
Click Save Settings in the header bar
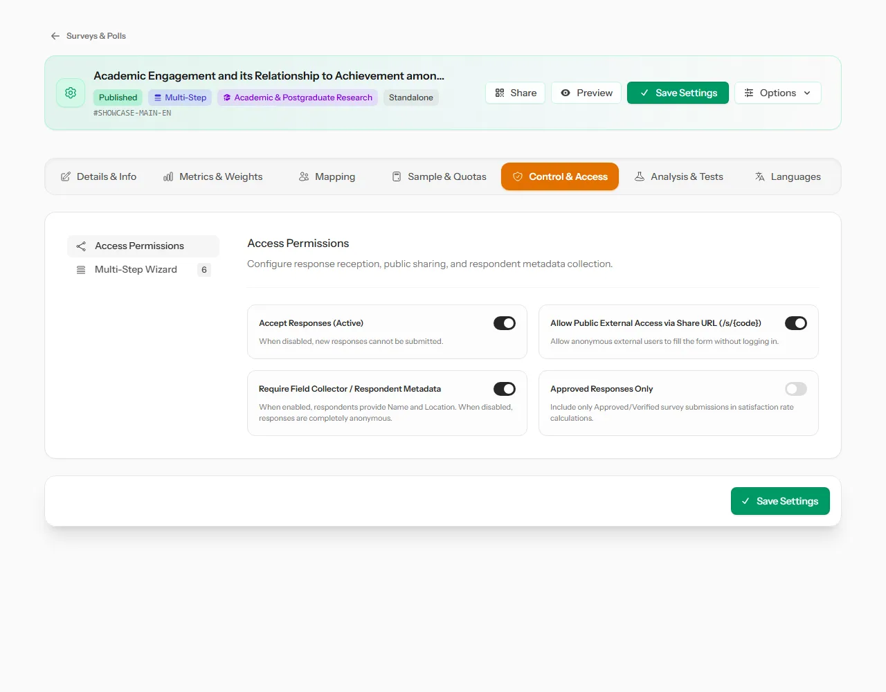tap(678, 93)
